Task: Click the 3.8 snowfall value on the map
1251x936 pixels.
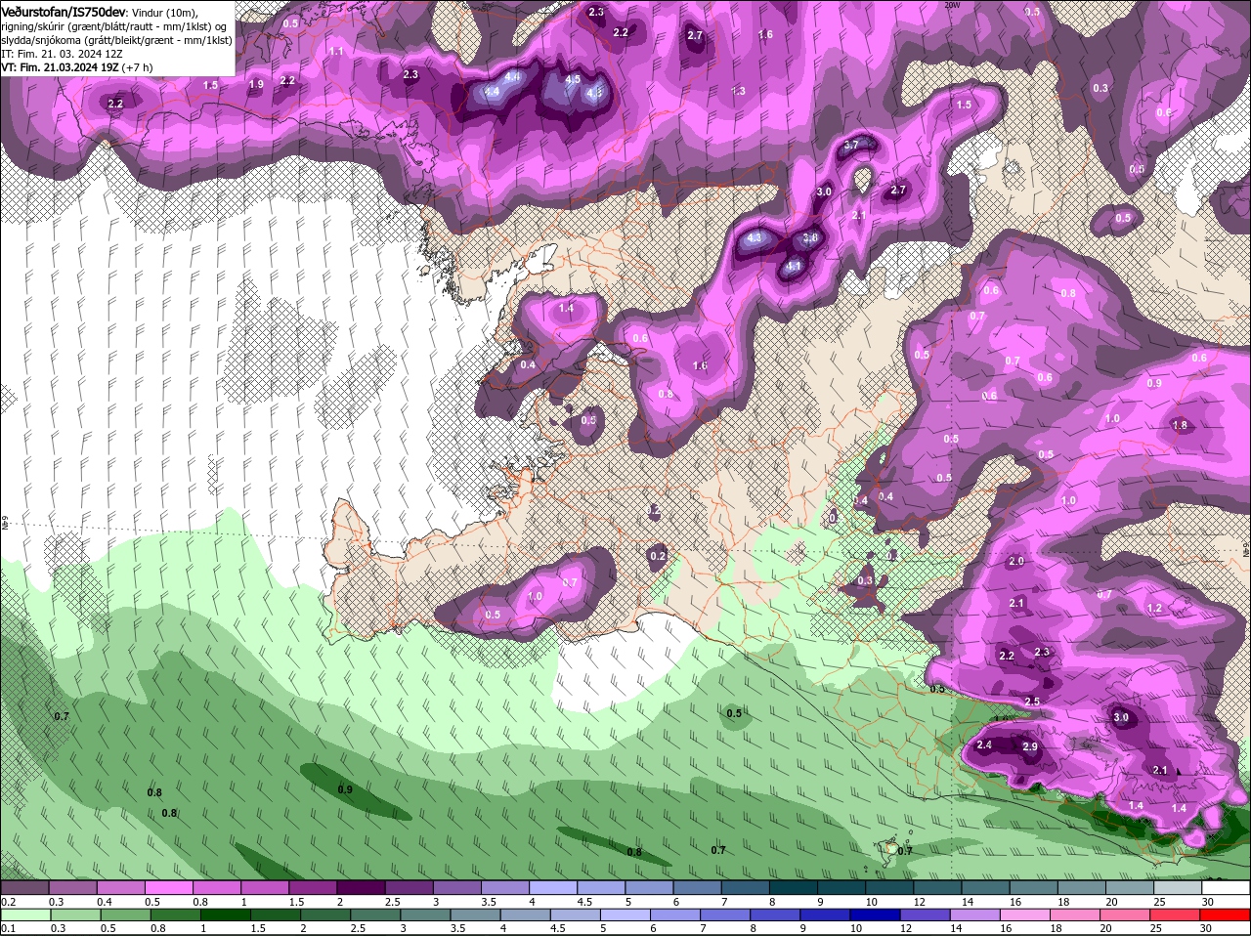Action: pyautogui.click(x=810, y=237)
